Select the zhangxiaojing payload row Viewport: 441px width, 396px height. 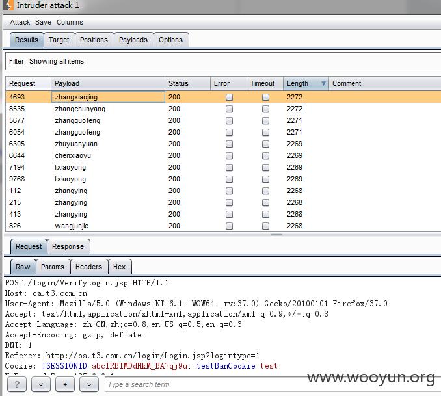[x=223, y=97]
